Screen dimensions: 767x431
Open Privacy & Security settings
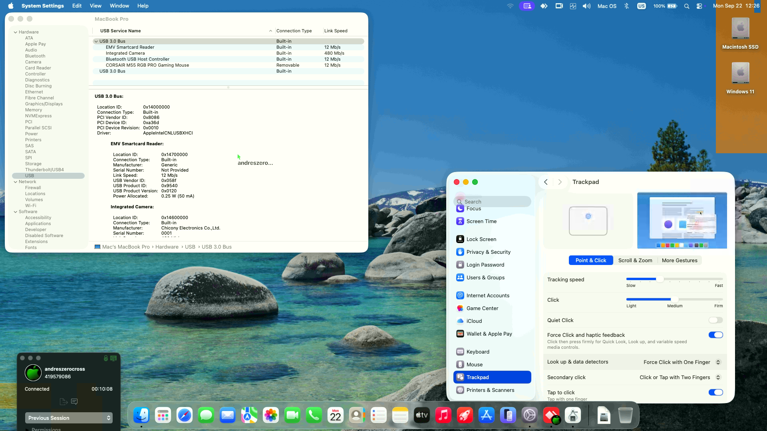point(492,252)
